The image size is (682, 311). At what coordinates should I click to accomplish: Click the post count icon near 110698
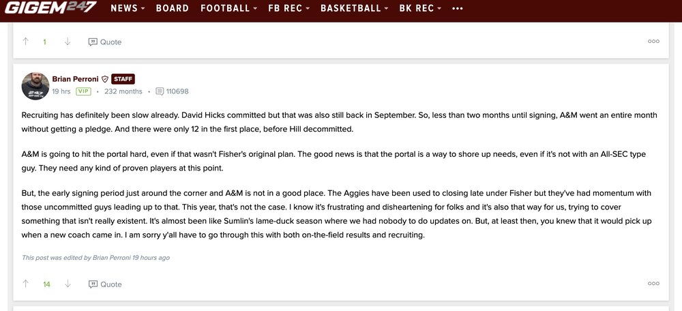160,91
